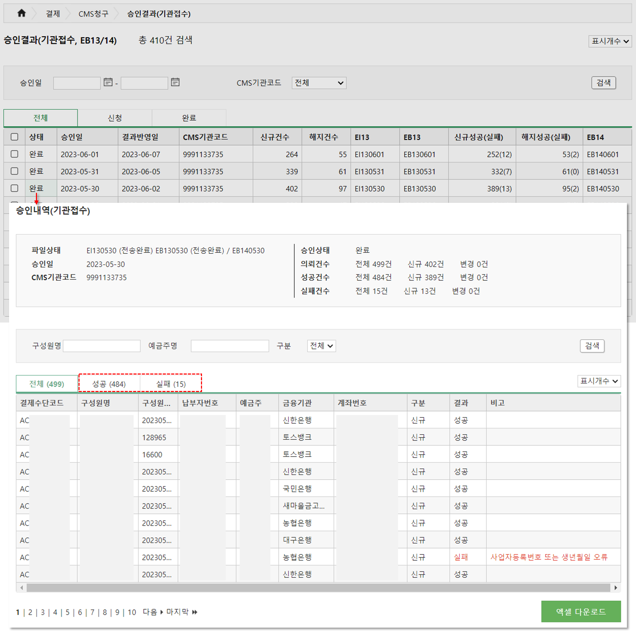Image resolution: width=636 pixels, height=636 pixels.
Task: Go to the home breadcrumb icon
Action: coord(22,13)
